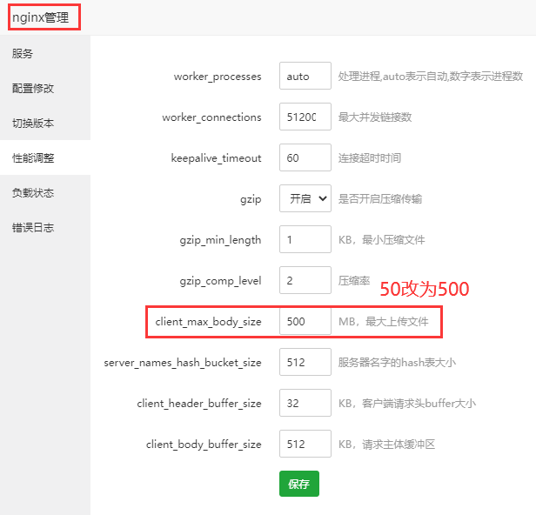Click the gzip label text
The image size is (536, 515).
pyautogui.click(x=251, y=199)
